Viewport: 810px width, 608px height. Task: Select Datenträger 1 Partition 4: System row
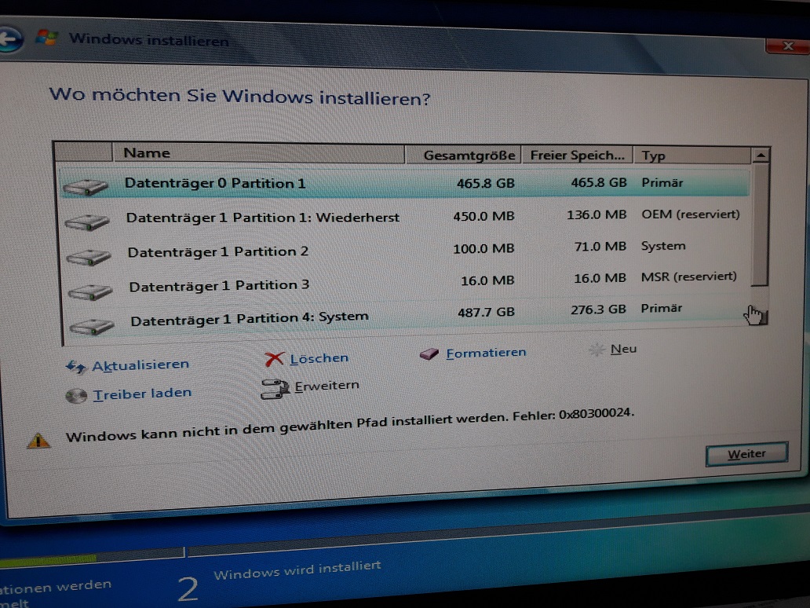pyautogui.click(x=407, y=315)
